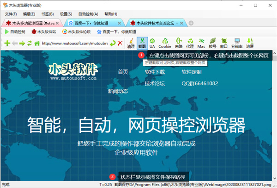Open the Mac address tool

tap(201, 43)
